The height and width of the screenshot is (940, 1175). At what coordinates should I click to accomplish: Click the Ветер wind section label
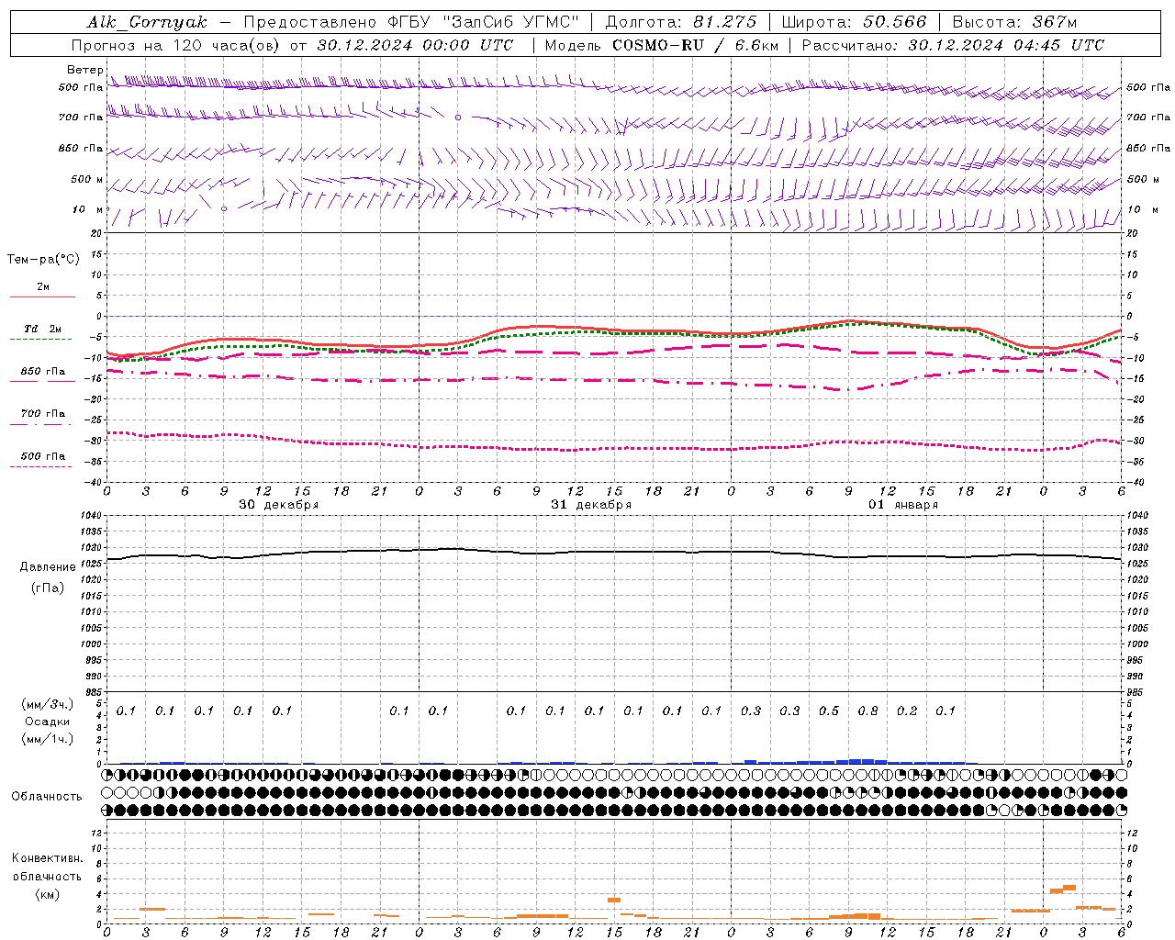tap(84, 70)
